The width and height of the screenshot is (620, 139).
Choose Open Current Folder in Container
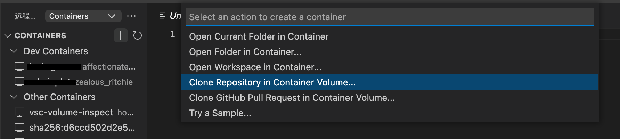pyautogui.click(x=259, y=36)
